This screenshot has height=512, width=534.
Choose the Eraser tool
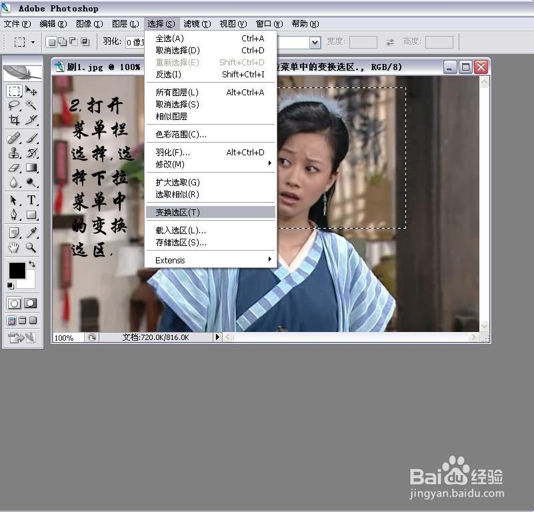click(x=14, y=168)
